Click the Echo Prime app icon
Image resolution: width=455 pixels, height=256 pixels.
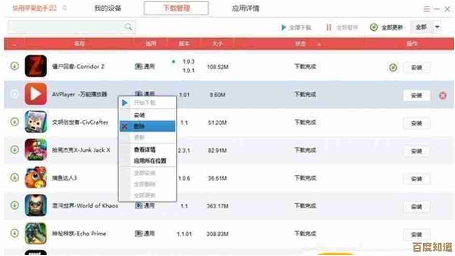[36, 233]
